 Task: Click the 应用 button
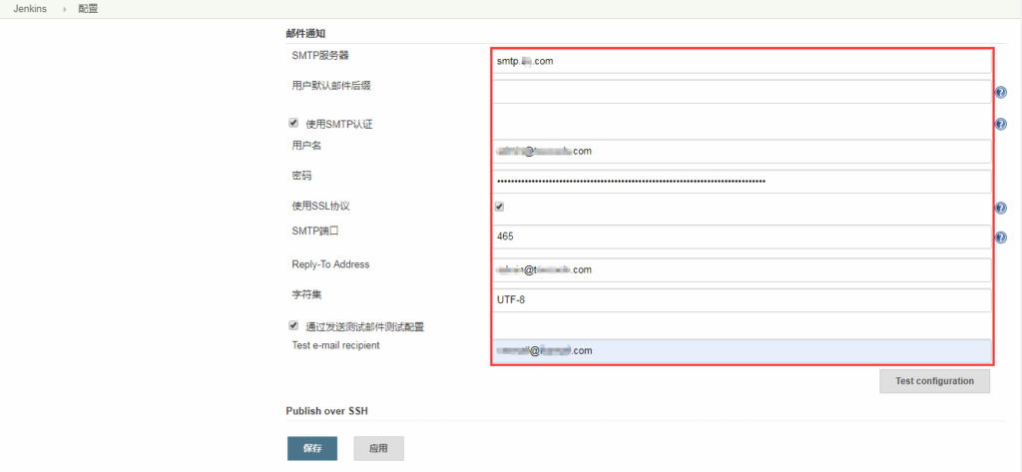378,448
